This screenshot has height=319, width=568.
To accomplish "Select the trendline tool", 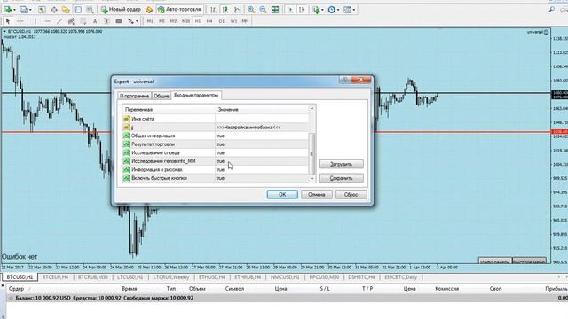I will [59, 21].
